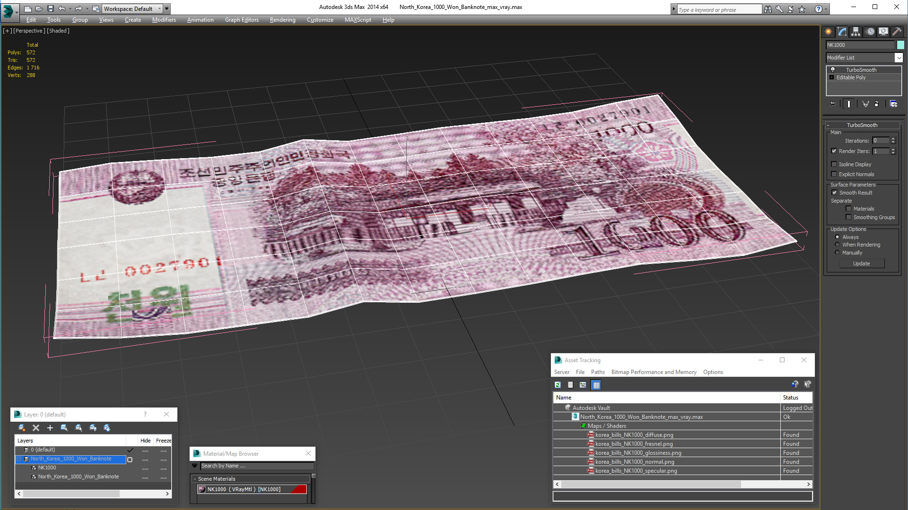Screen dimensions: 908x510
Task: Collapse North_Korea_1000_Won_Banknote layer tree
Action: coord(19,459)
